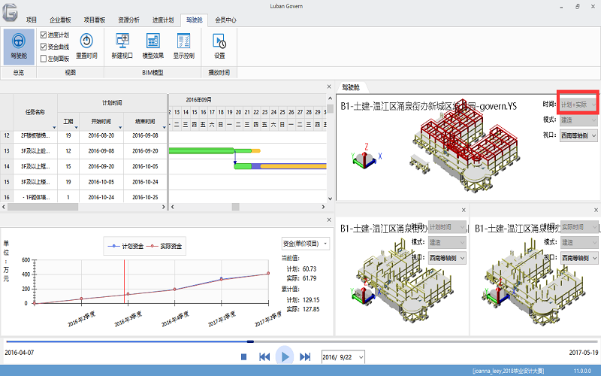This screenshot has height=376, width=601.
Task: Click status bar user joanna_leey text
Action: tap(509, 371)
